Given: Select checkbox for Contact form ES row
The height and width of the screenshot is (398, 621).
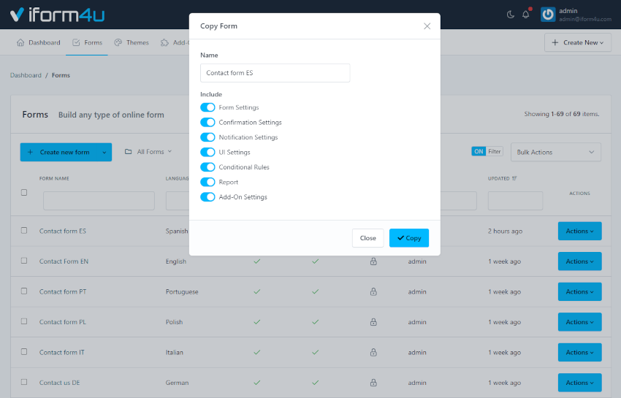Looking at the screenshot, I should 24,231.
